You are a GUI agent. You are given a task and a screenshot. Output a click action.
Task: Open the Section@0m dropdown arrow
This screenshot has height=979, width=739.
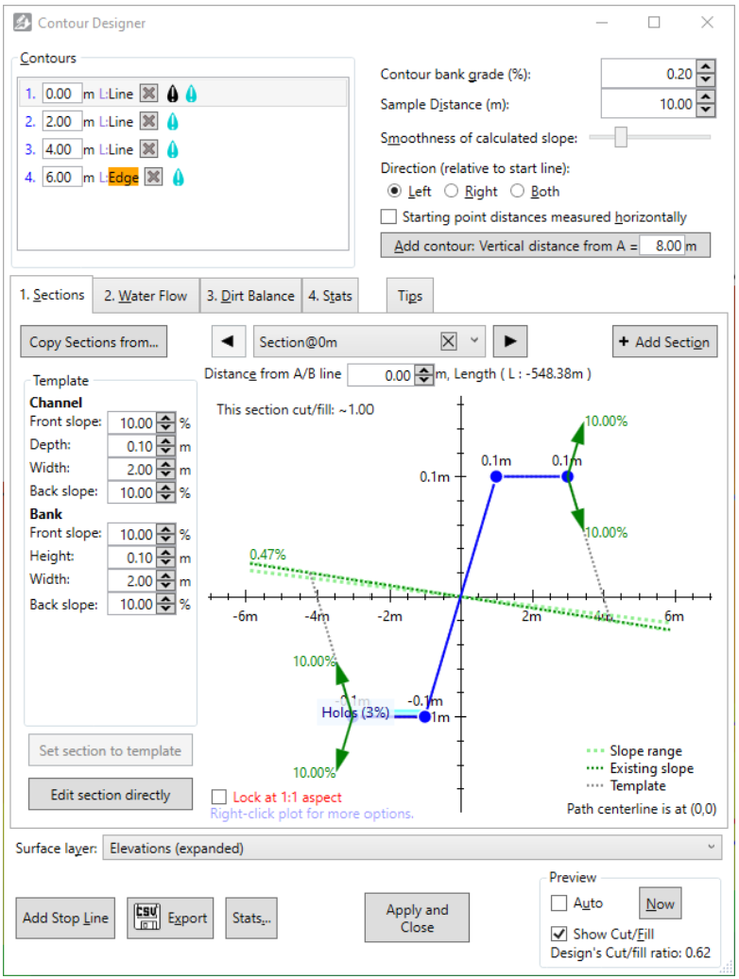[474, 341]
